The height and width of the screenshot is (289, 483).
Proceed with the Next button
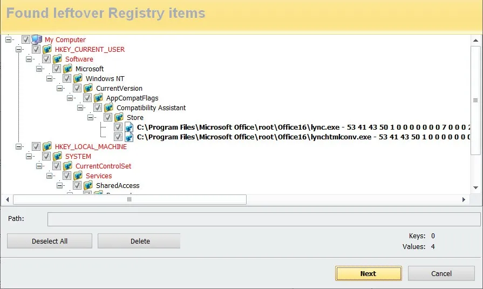tap(369, 273)
